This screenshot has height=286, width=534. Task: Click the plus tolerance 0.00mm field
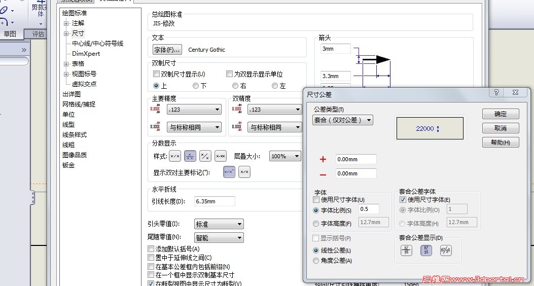click(x=356, y=159)
